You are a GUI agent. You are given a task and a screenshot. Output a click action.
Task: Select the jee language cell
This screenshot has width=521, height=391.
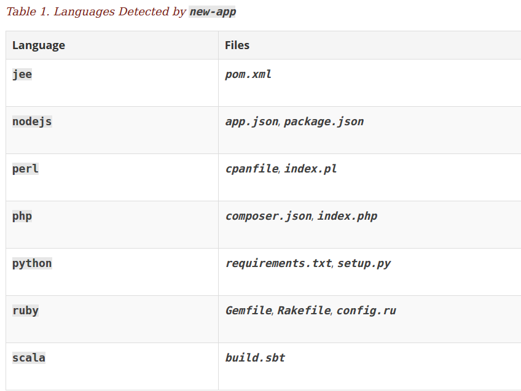(22, 74)
